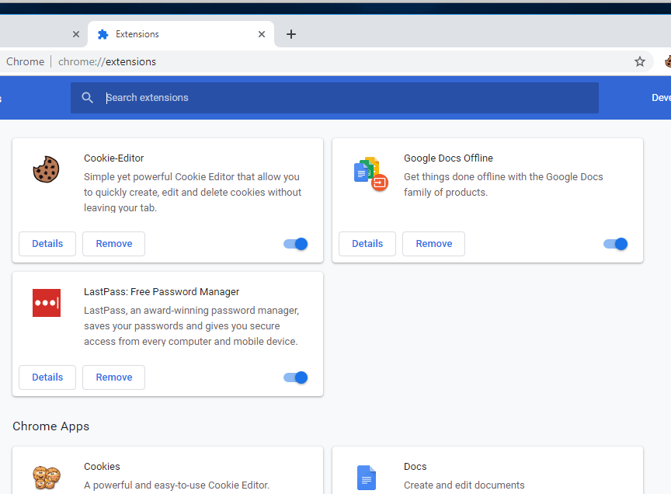
Task: Bookmark this page with the star icon
Action: 640,61
